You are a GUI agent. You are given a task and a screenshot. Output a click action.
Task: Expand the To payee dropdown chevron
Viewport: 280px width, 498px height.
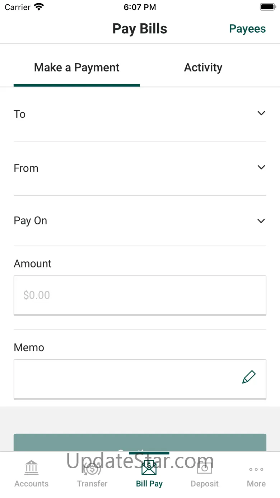click(261, 113)
